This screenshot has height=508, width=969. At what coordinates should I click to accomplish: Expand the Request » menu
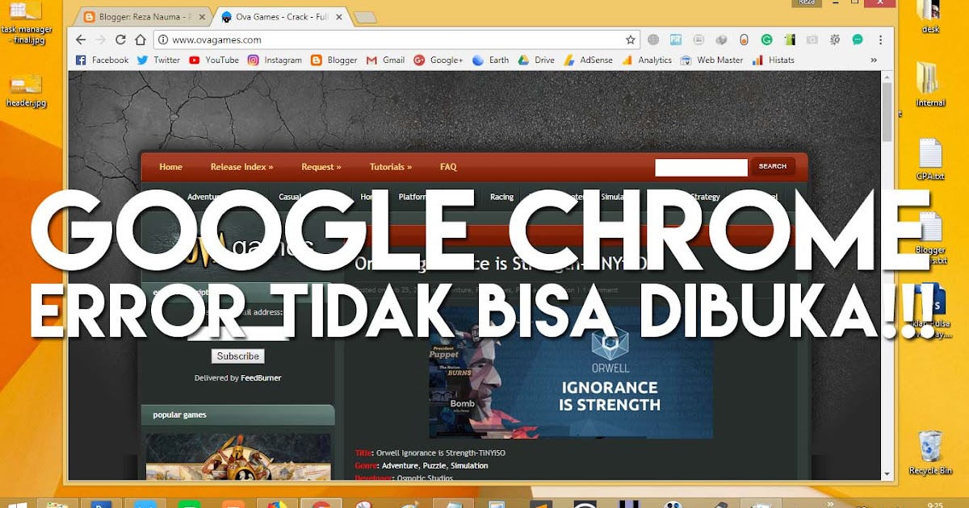tap(321, 167)
